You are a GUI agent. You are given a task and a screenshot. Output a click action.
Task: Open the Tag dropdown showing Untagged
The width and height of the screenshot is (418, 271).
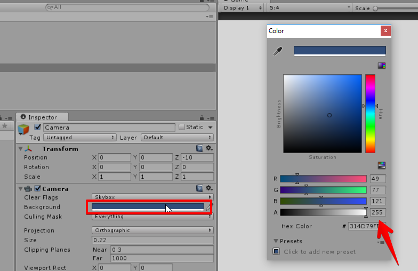(80, 138)
